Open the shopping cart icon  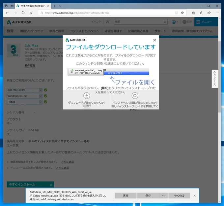pyautogui.click(x=107, y=22)
